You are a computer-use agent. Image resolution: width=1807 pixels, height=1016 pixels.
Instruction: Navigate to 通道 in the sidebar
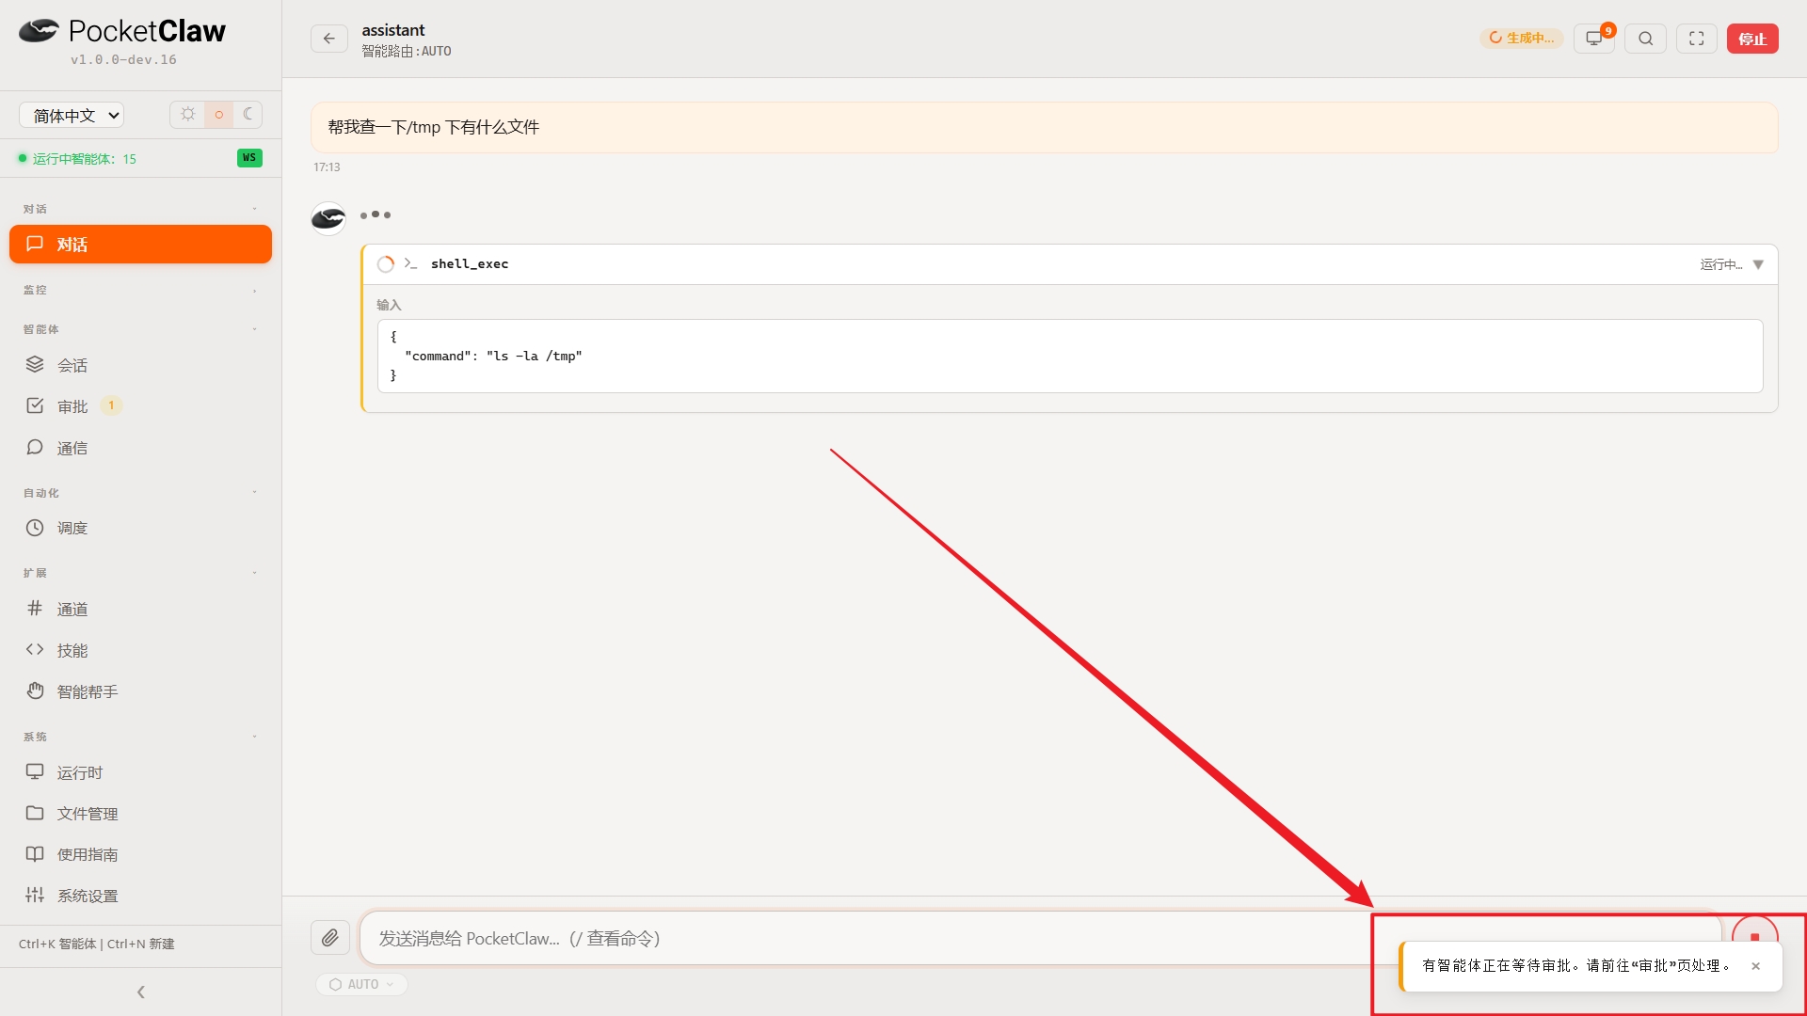coord(140,610)
